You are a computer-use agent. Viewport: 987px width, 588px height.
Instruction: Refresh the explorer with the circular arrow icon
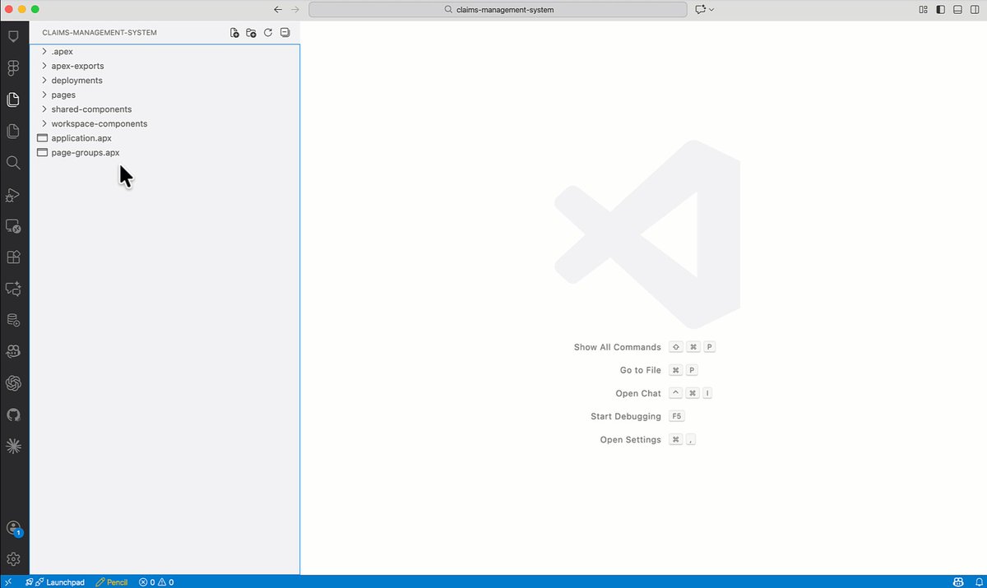coord(268,33)
